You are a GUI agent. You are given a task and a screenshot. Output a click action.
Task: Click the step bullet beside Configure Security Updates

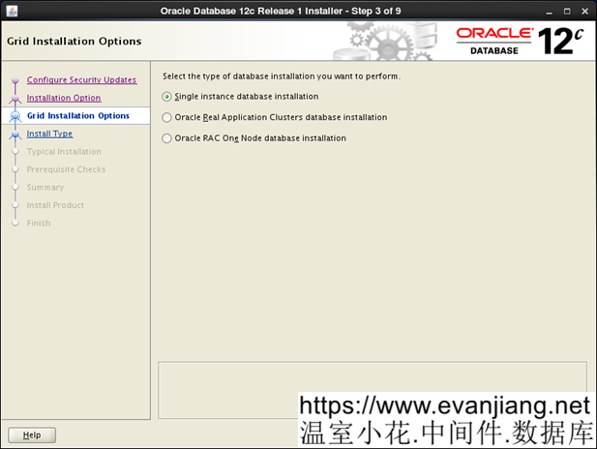pos(15,80)
